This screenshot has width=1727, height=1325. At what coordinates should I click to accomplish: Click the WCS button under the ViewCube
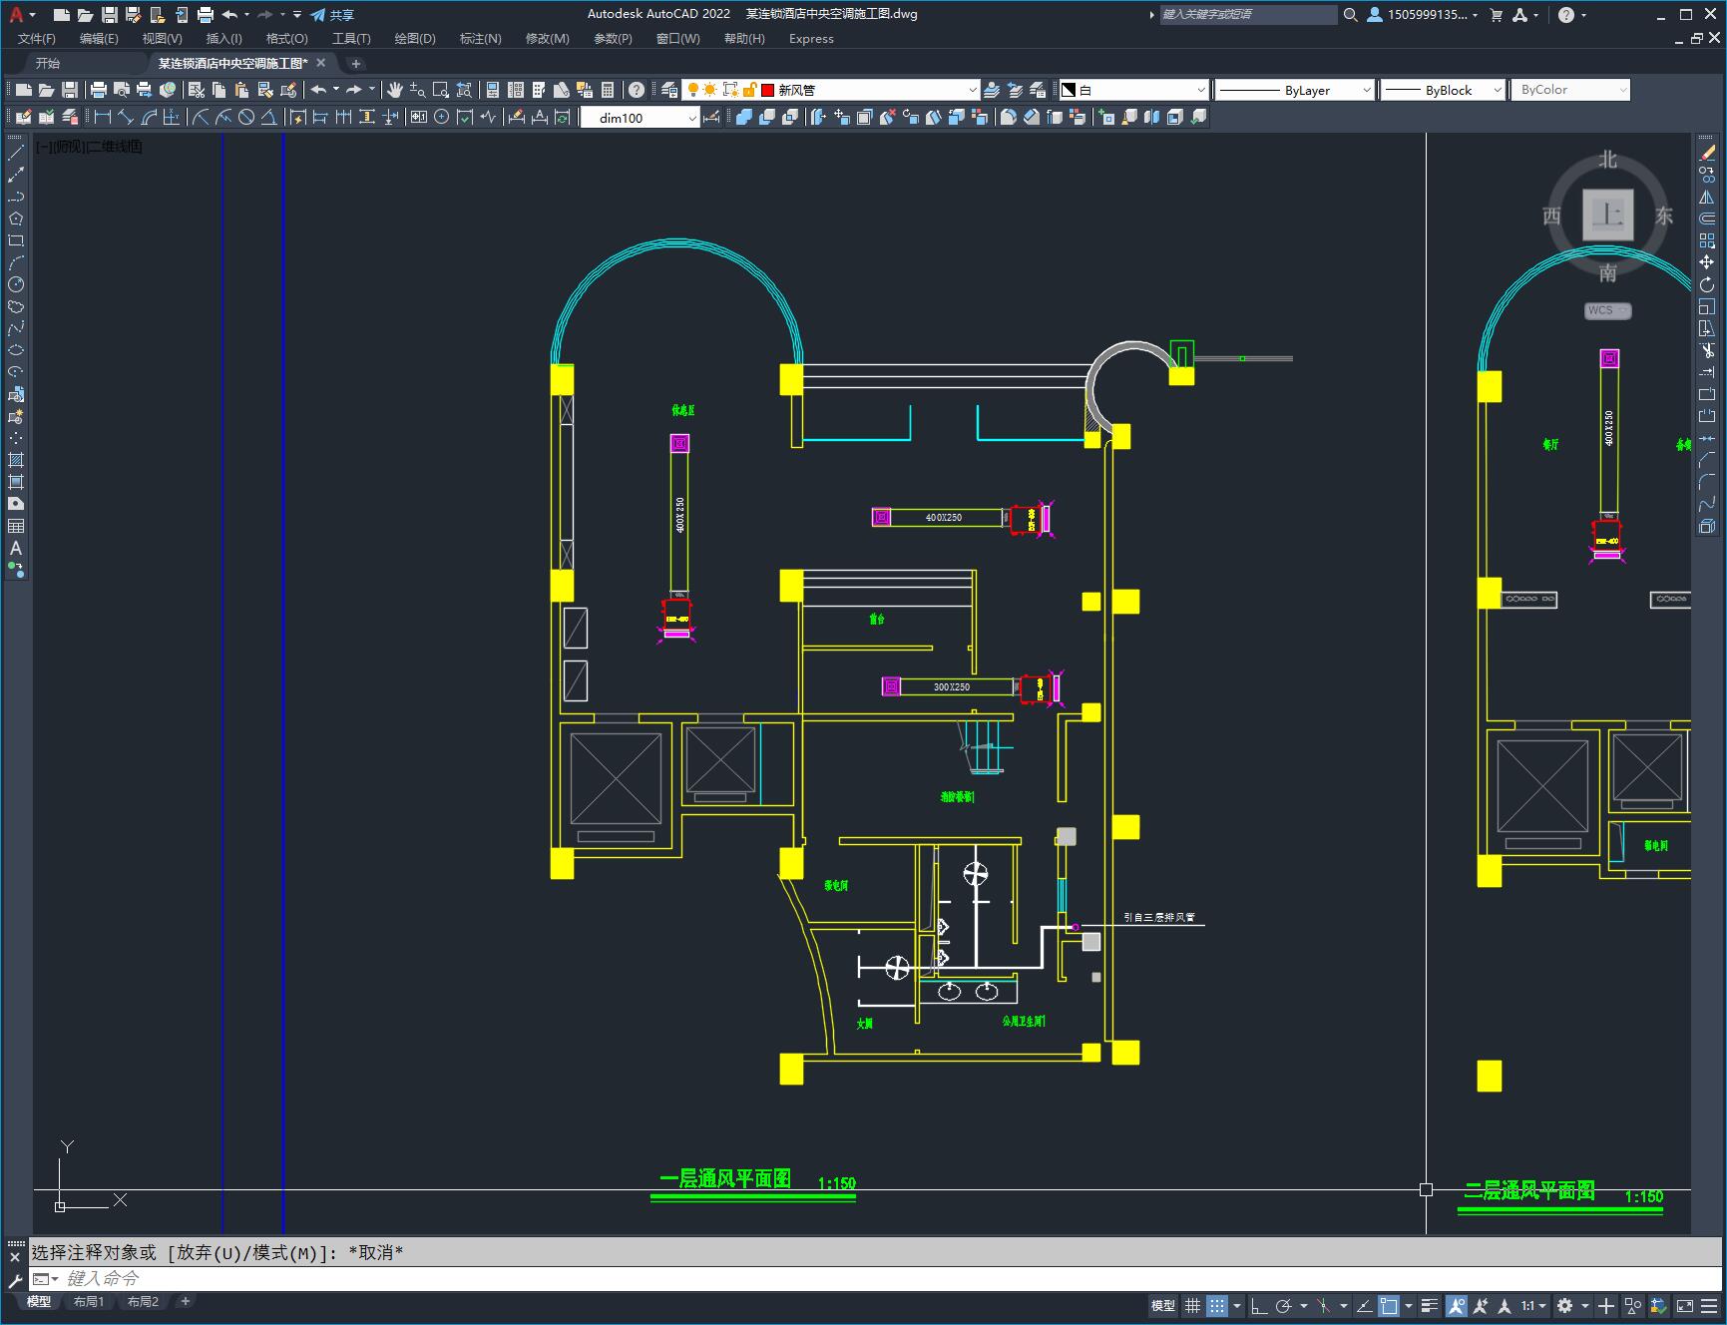(x=1606, y=310)
